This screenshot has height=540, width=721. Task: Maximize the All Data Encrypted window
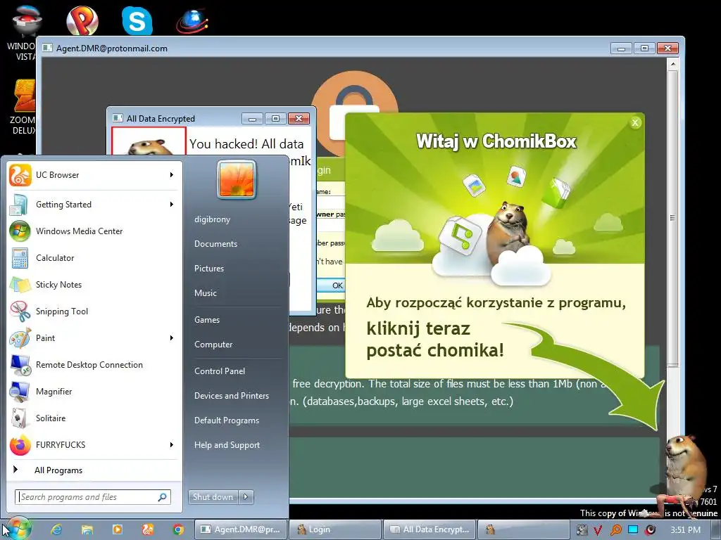click(275, 118)
